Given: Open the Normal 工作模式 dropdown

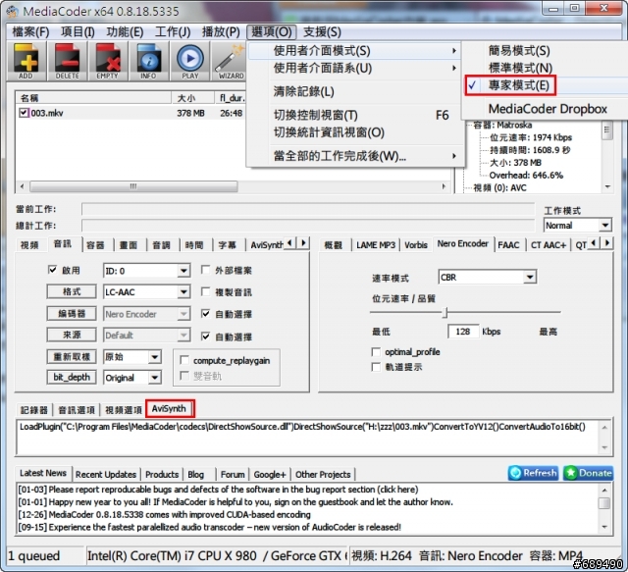Looking at the screenshot, I should (605, 225).
